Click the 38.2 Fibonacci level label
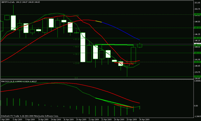 (x=77, y=54)
